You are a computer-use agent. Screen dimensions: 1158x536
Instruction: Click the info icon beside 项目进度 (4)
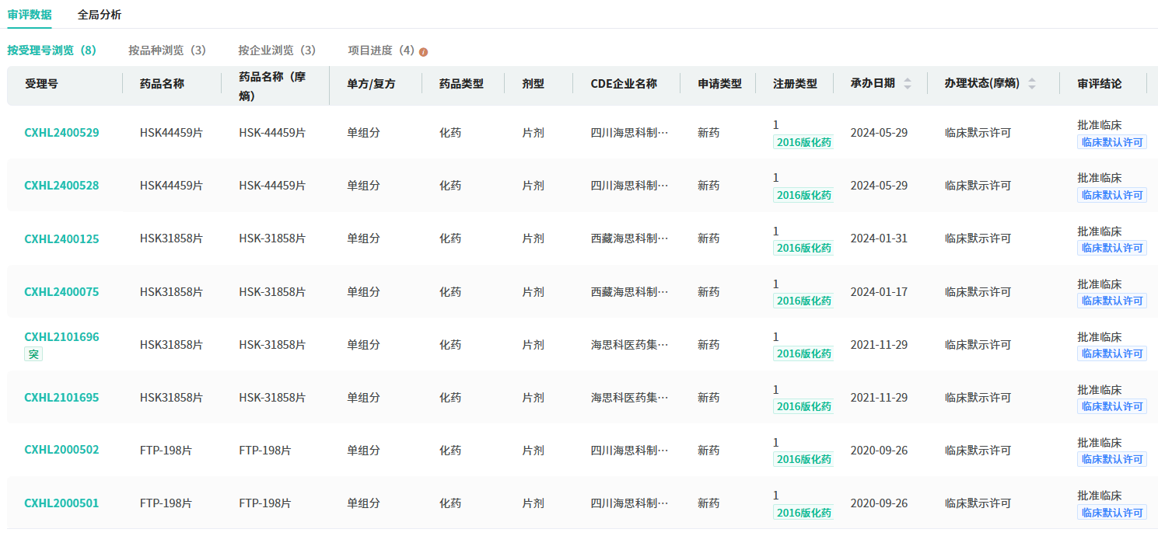tap(424, 52)
